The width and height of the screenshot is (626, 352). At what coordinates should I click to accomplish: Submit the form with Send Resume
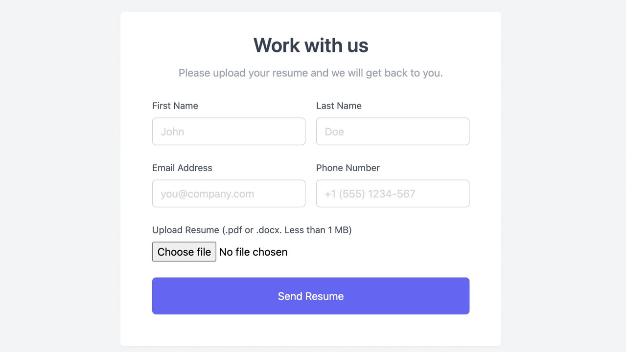310,296
